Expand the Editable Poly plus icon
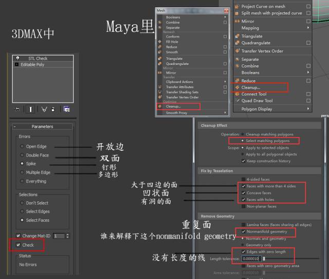Viewport: 329px width, 279px height. click(17, 64)
